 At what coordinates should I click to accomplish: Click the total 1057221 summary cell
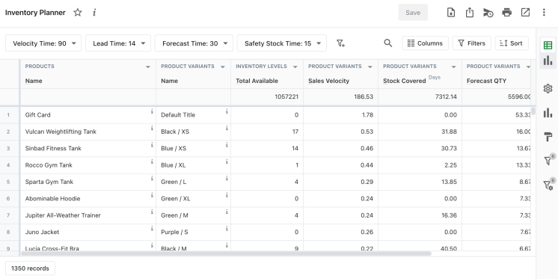pos(267,96)
